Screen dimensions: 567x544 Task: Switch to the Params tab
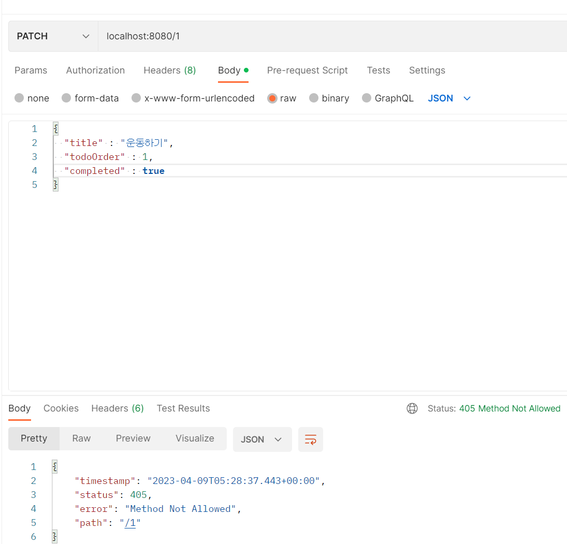point(31,70)
